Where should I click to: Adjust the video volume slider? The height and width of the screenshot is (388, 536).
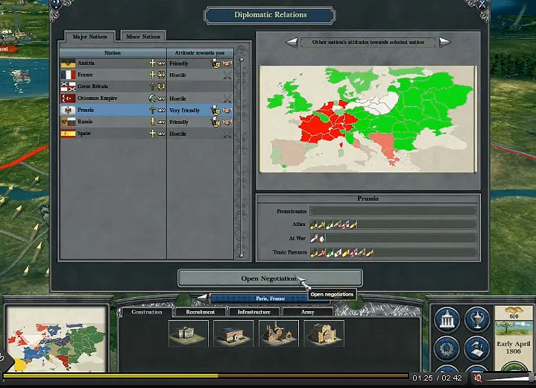[508, 378]
